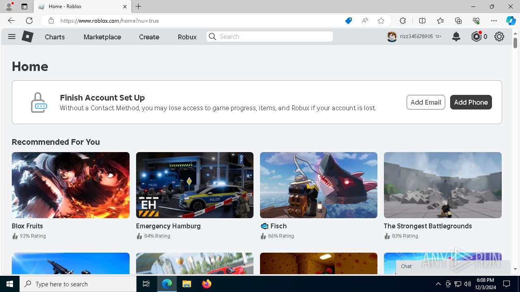Click the rizz345678905 avatar picture

[x=392, y=36]
